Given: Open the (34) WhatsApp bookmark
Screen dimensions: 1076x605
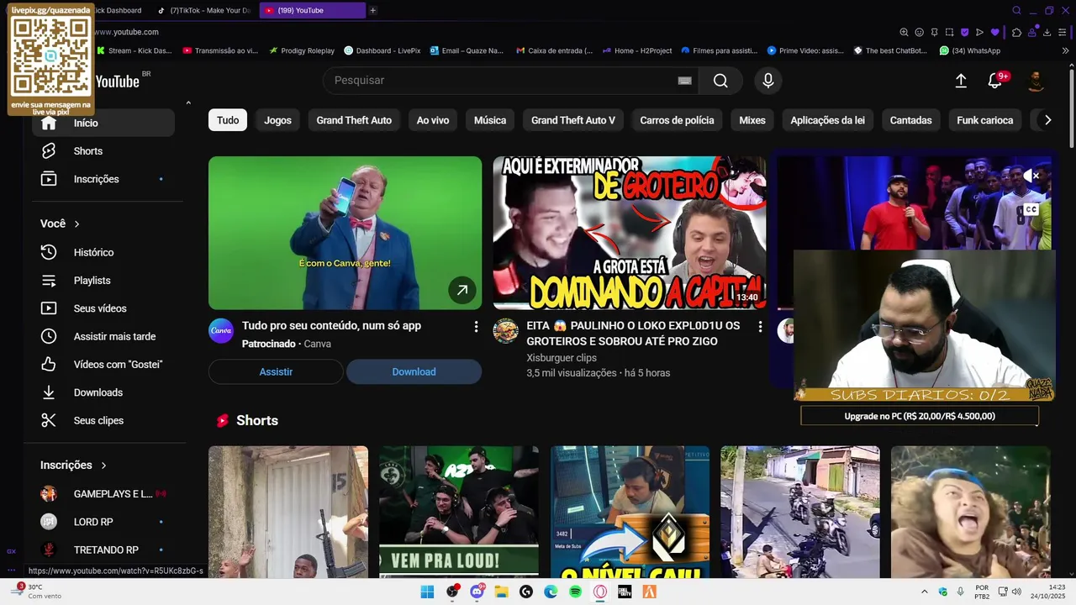Looking at the screenshot, I should click(x=969, y=50).
